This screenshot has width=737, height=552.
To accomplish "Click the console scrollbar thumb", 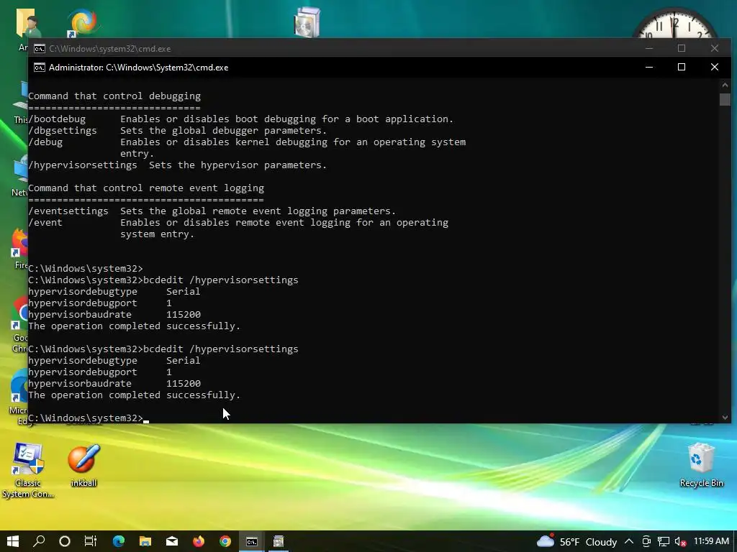I will pos(725,99).
